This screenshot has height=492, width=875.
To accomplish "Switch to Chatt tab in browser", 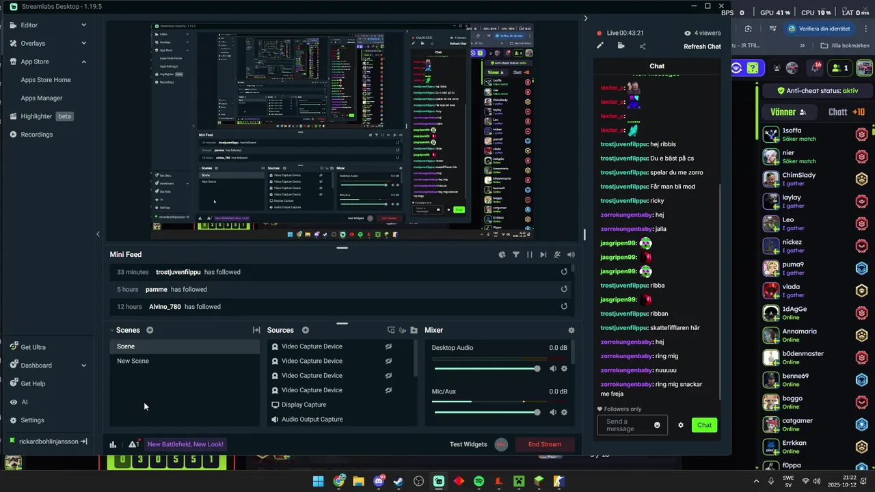I will (846, 112).
